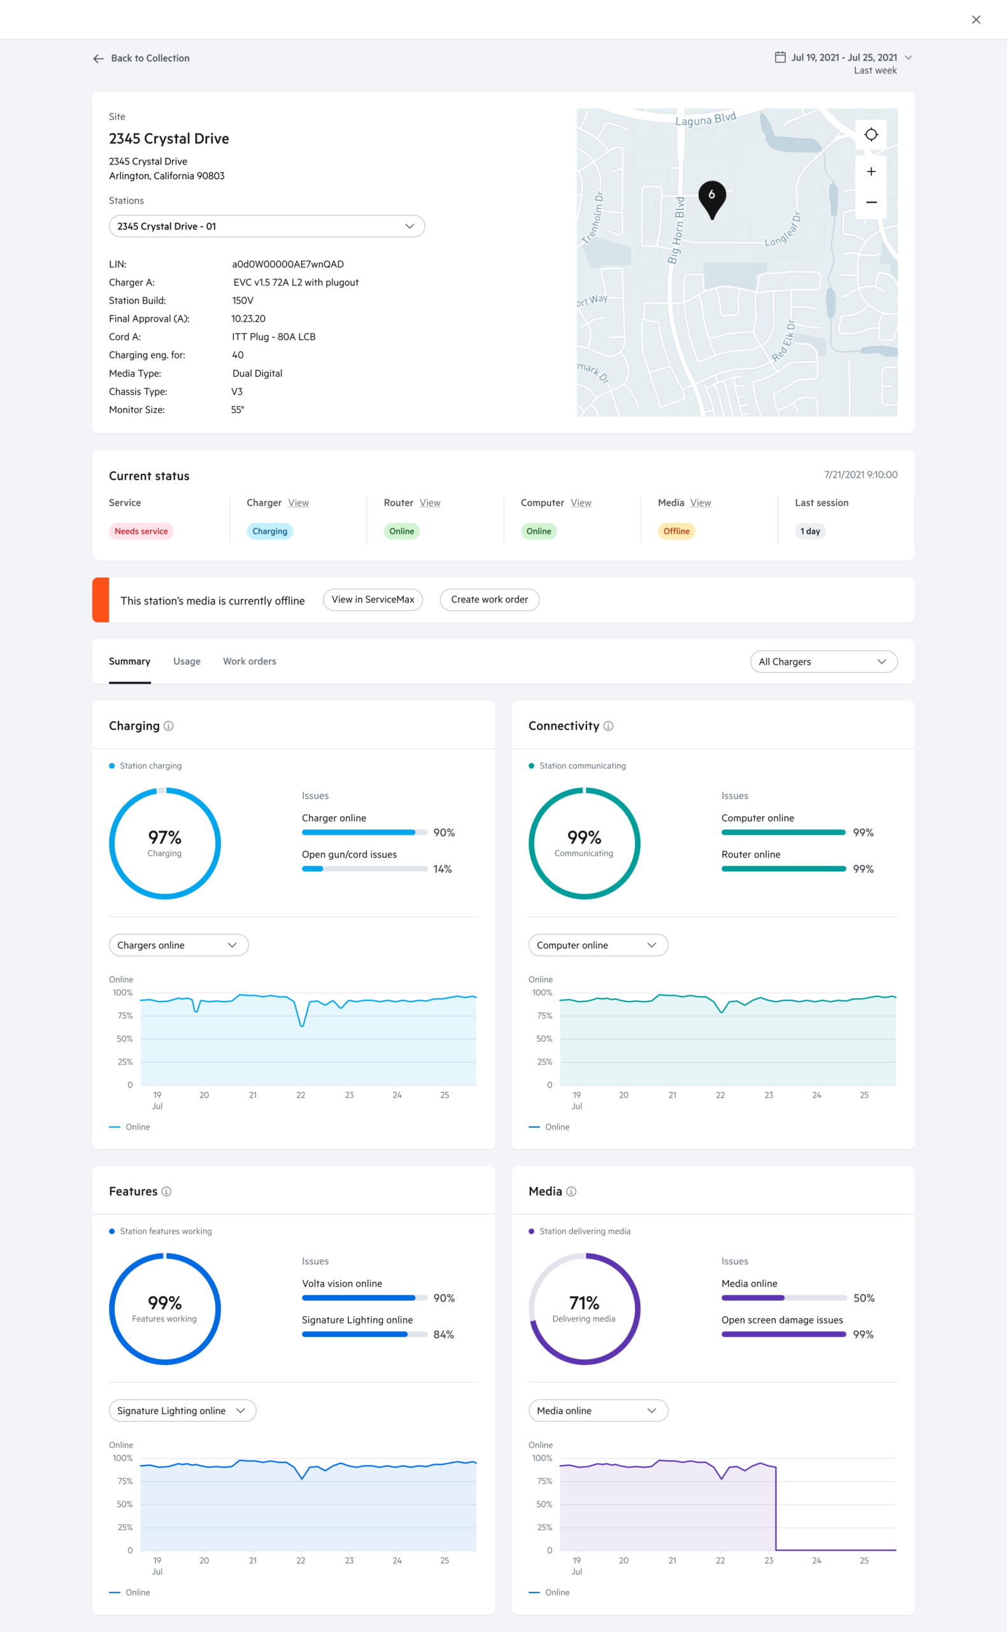Screen dimensions: 1007x1632
Task: Open the Stations dropdown
Action: (x=266, y=226)
